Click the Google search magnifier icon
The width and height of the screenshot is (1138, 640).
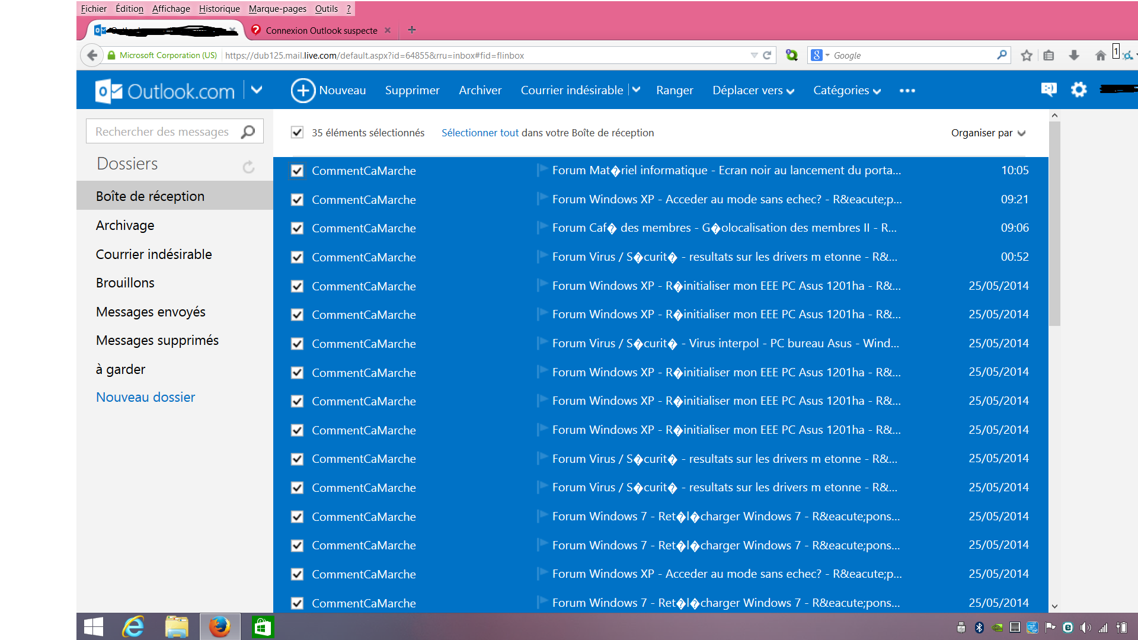(1002, 55)
